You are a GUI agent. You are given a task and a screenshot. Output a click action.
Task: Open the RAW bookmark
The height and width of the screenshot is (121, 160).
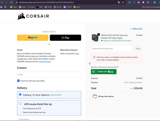pos(39,7)
